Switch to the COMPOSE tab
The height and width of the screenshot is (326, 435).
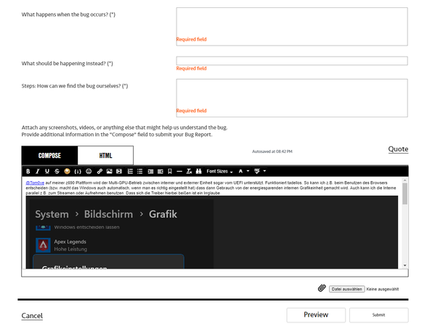coord(49,156)
